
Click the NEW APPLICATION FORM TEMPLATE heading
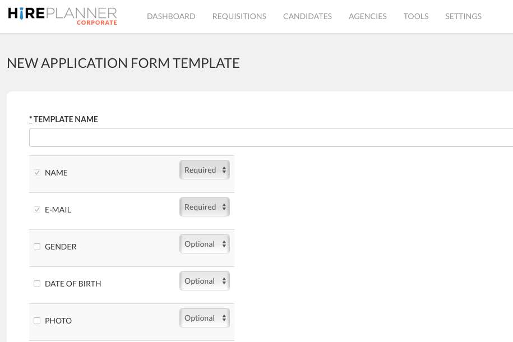123,63
